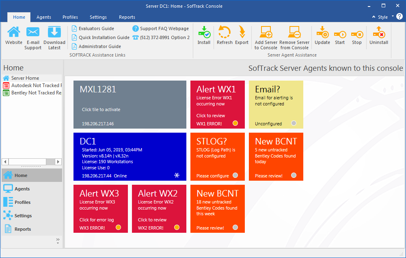This screenshot has width=406, height=258.
Task: Open the SofTrack Website icon
Action: pos(13,32)
